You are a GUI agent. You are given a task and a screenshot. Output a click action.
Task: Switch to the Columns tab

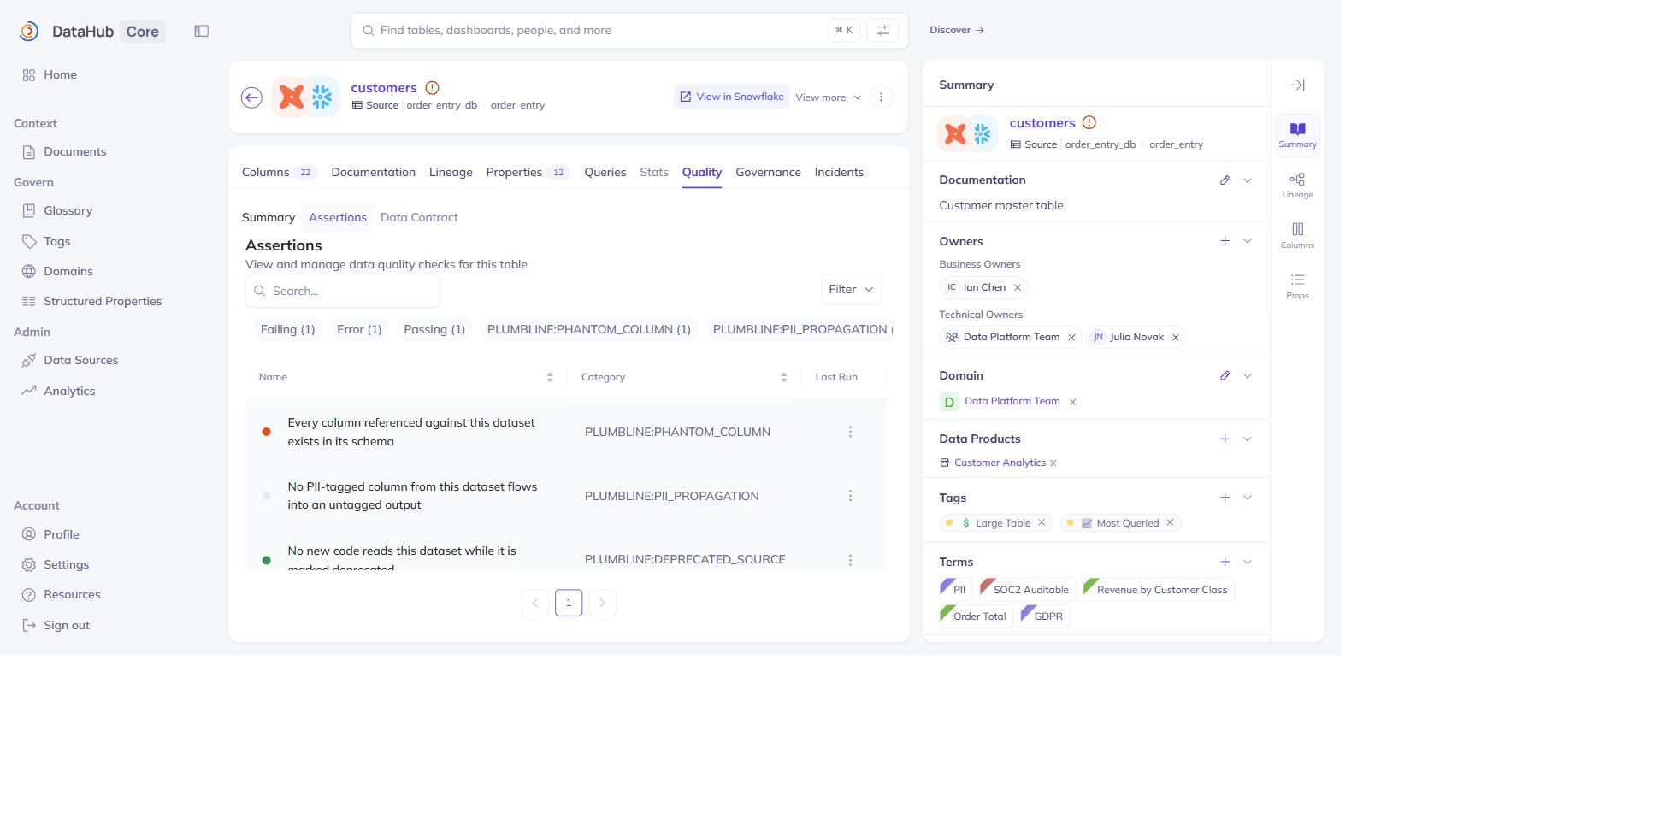click(x=280, y=173)
